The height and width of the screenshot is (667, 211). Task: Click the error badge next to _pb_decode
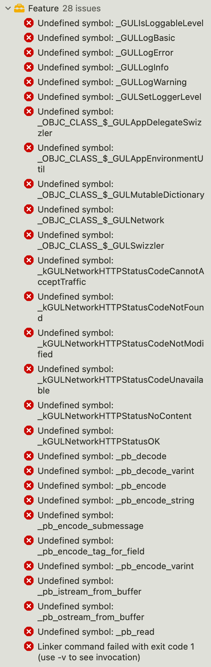click(x=29, y=456)
